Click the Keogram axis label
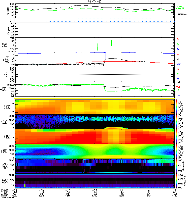 (8, 30)
